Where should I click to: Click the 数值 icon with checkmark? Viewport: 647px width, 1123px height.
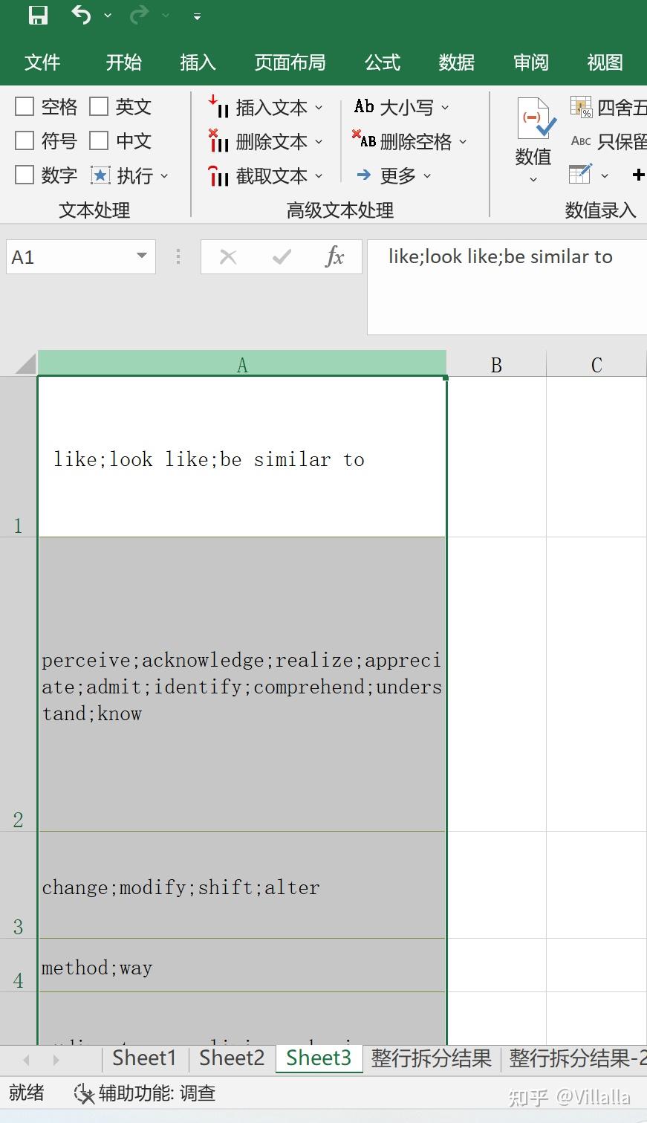(x=535, y=118)
